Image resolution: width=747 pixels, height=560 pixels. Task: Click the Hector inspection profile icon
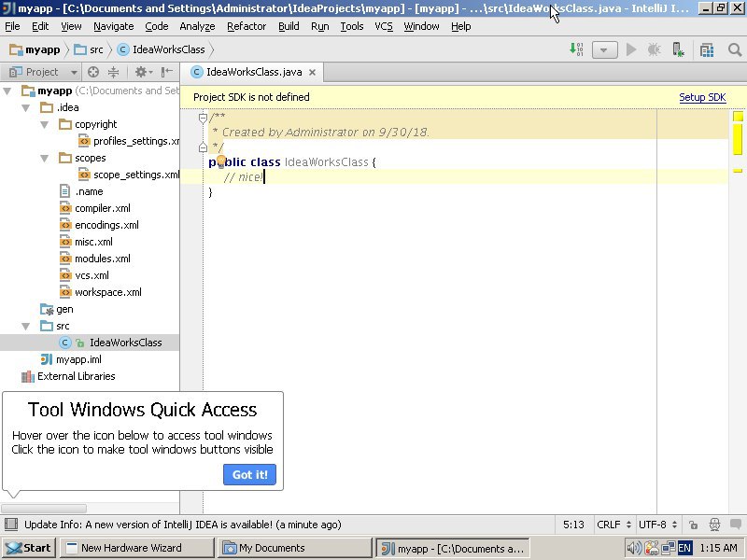coord(714,525)
